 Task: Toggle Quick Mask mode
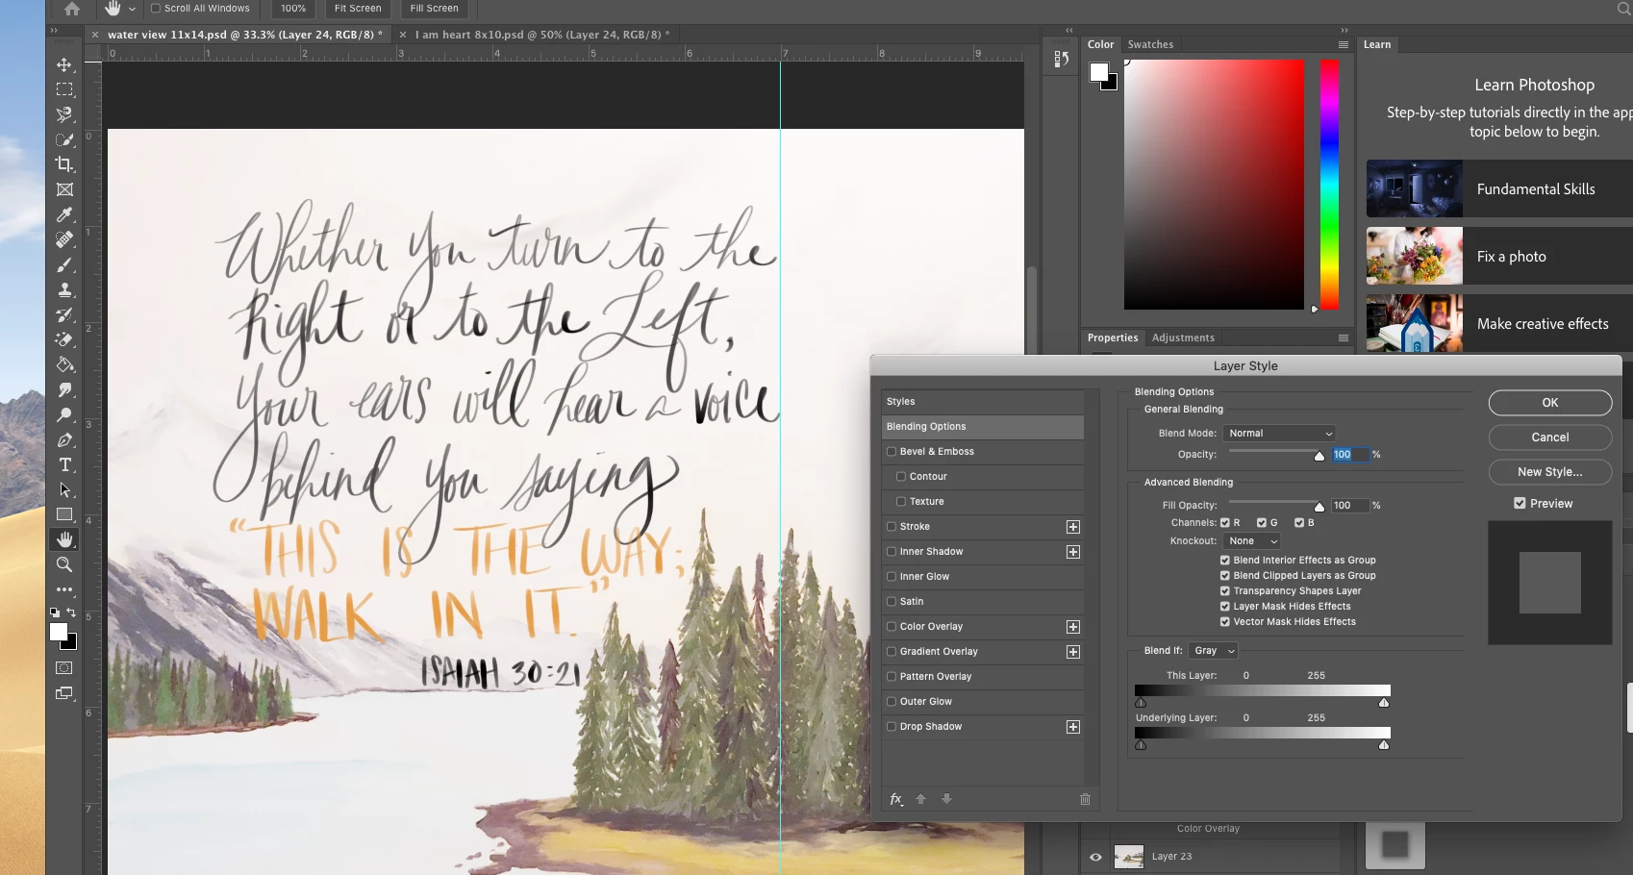point(64,668)
